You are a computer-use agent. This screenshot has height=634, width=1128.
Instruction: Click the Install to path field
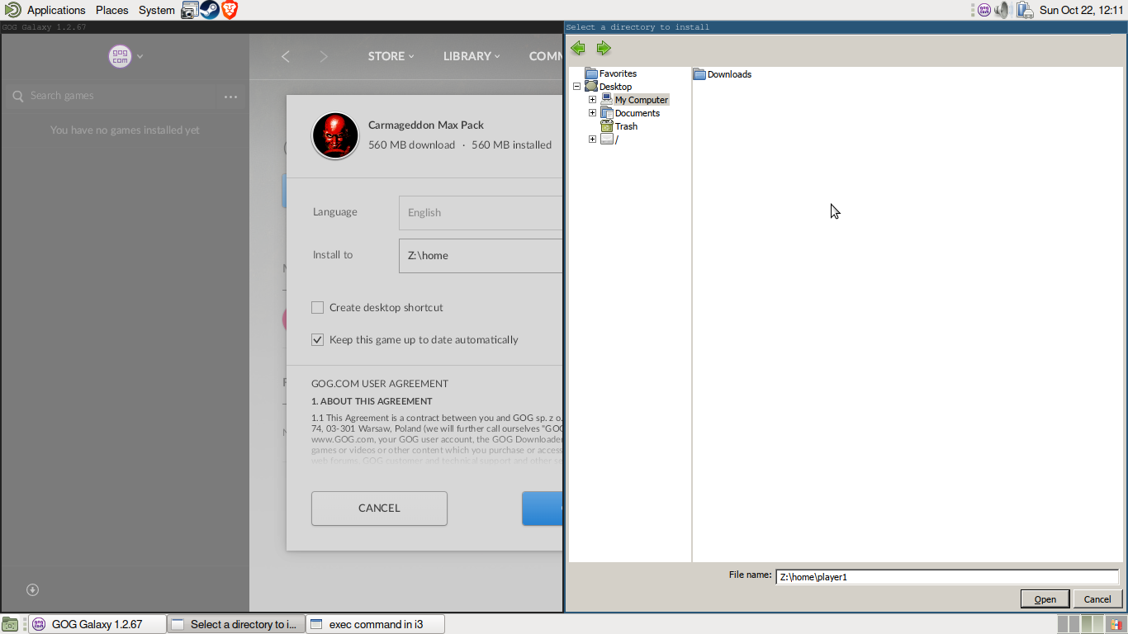point(481,255)
